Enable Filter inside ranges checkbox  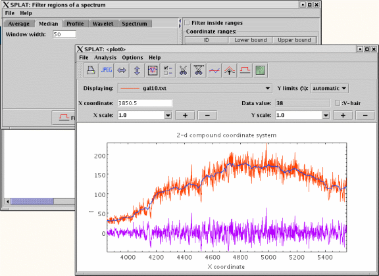(x=187, y=23)
